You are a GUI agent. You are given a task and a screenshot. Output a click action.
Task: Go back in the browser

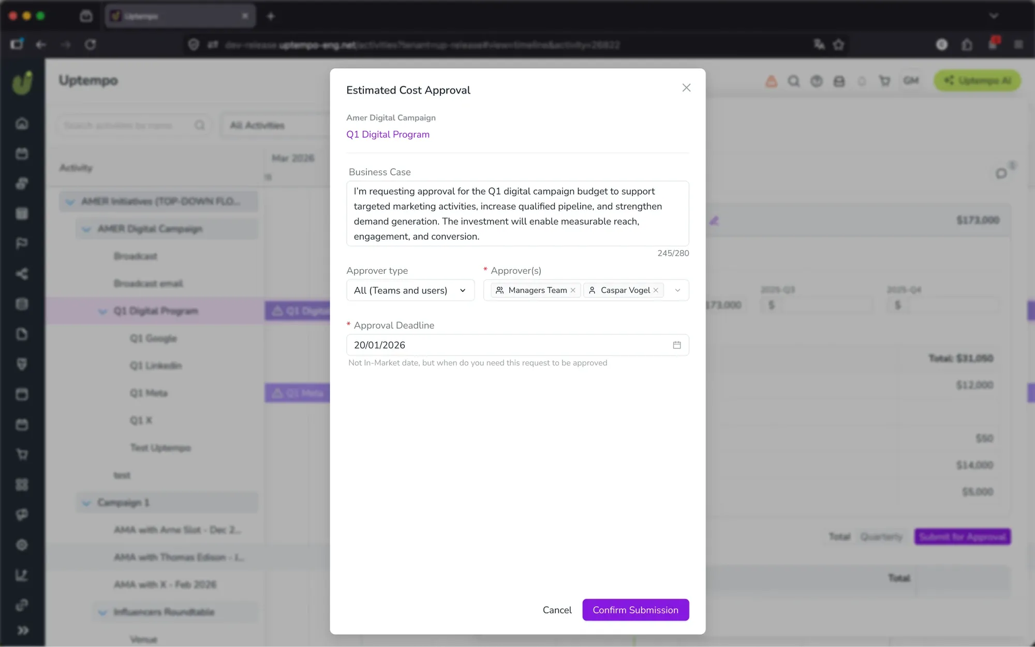(41, 45)
